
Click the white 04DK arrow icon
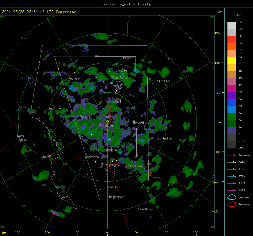[x=232, y=162]
